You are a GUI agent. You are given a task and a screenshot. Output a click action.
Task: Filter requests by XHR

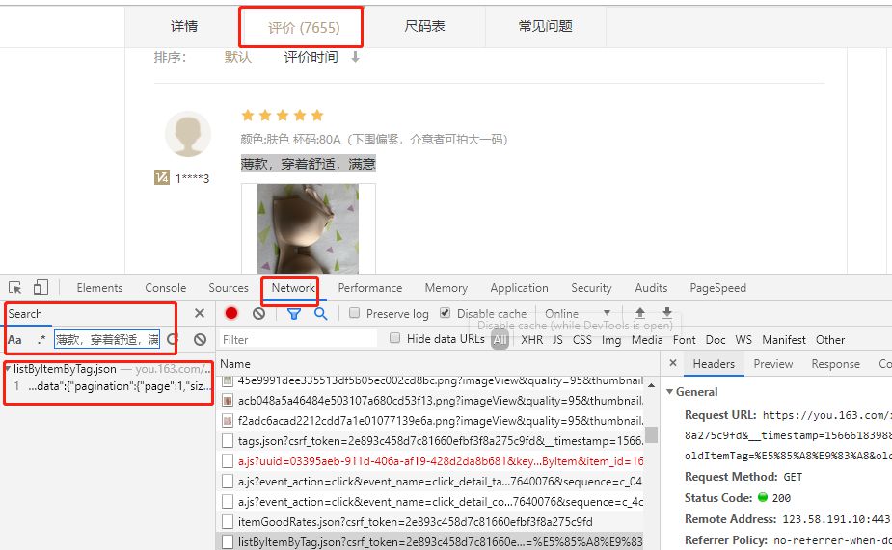(532, 340)
